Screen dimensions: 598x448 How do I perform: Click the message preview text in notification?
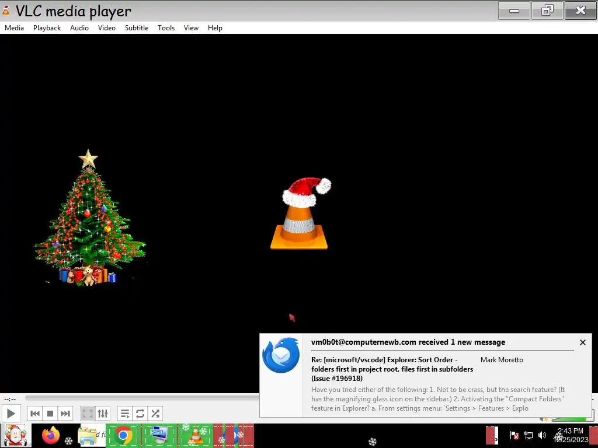coord(438,399)
